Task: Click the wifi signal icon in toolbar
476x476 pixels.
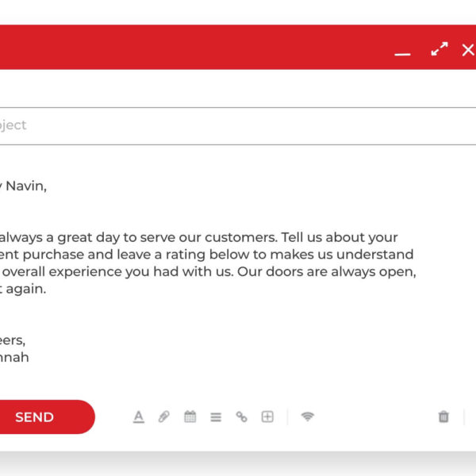Action: (308, 416)
